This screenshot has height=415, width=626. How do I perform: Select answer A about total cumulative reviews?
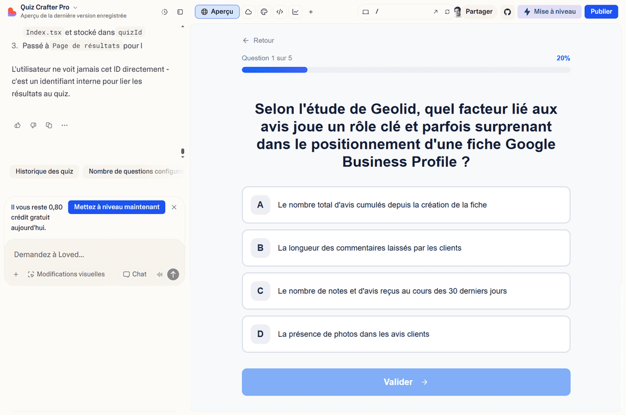[x=406, y=205]
